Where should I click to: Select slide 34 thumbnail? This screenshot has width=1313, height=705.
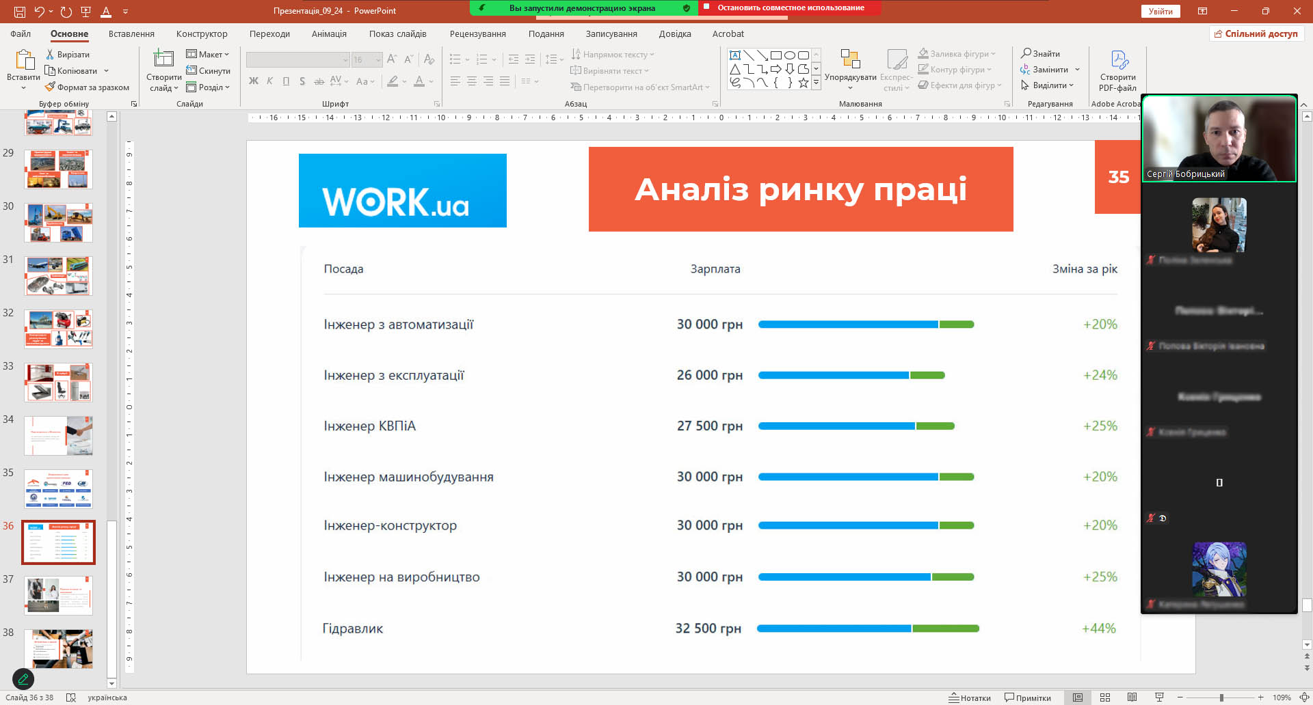point(58,436)
